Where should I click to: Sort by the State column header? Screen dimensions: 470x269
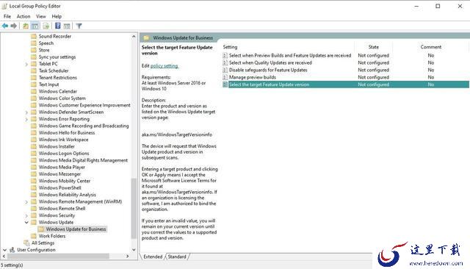[x=374, y=47]
